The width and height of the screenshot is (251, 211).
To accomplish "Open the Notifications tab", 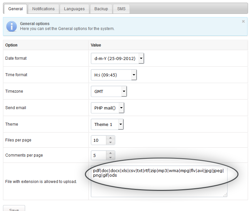I will coord(43,9).
